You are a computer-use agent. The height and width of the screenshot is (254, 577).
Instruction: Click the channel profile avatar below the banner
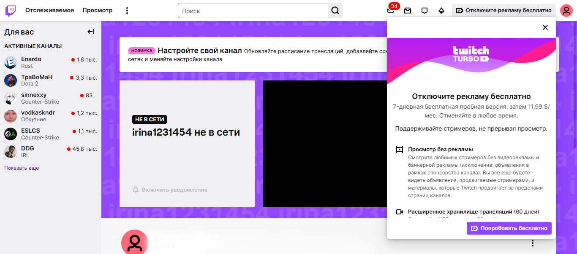coord(135,242)
